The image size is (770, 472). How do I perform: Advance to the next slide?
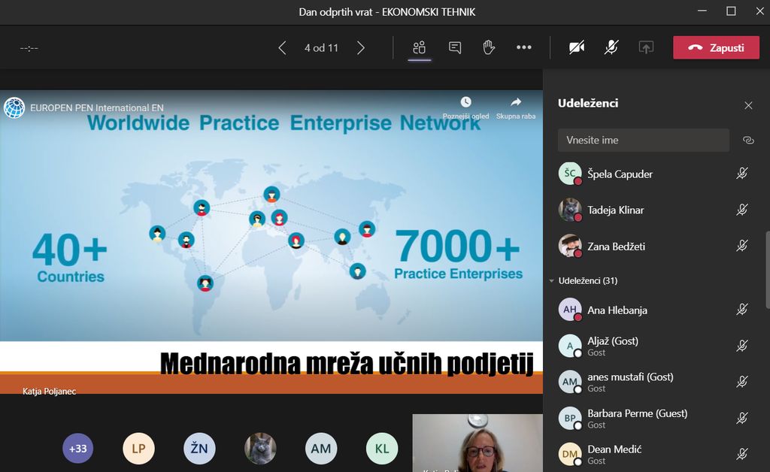click(x=361, y=48)
